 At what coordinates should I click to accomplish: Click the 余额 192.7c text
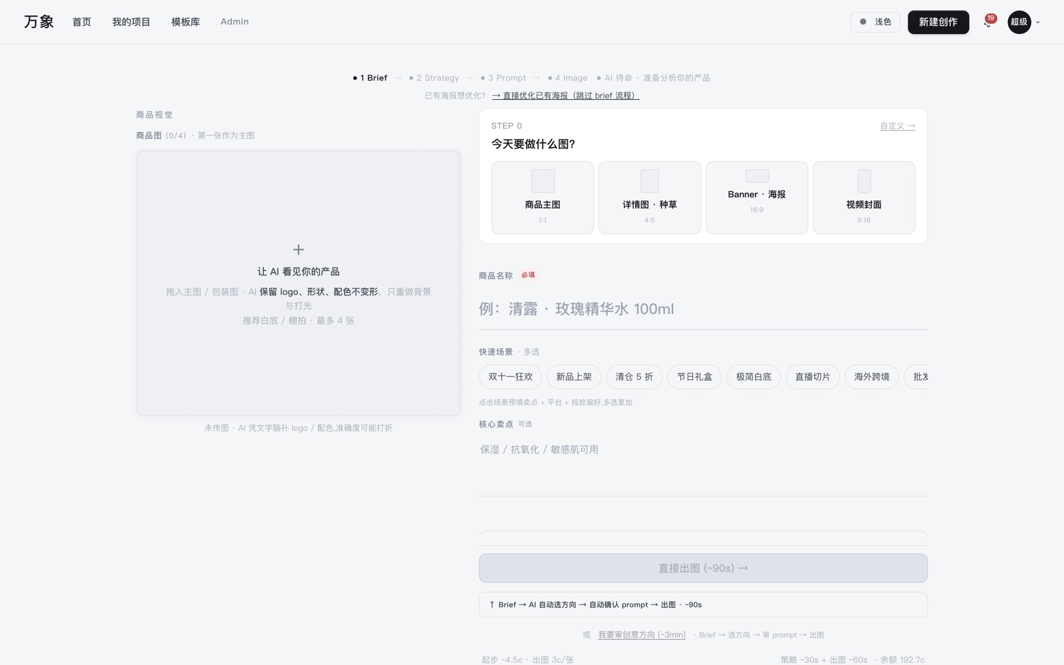pyautogui.click(x=902, y=660)
